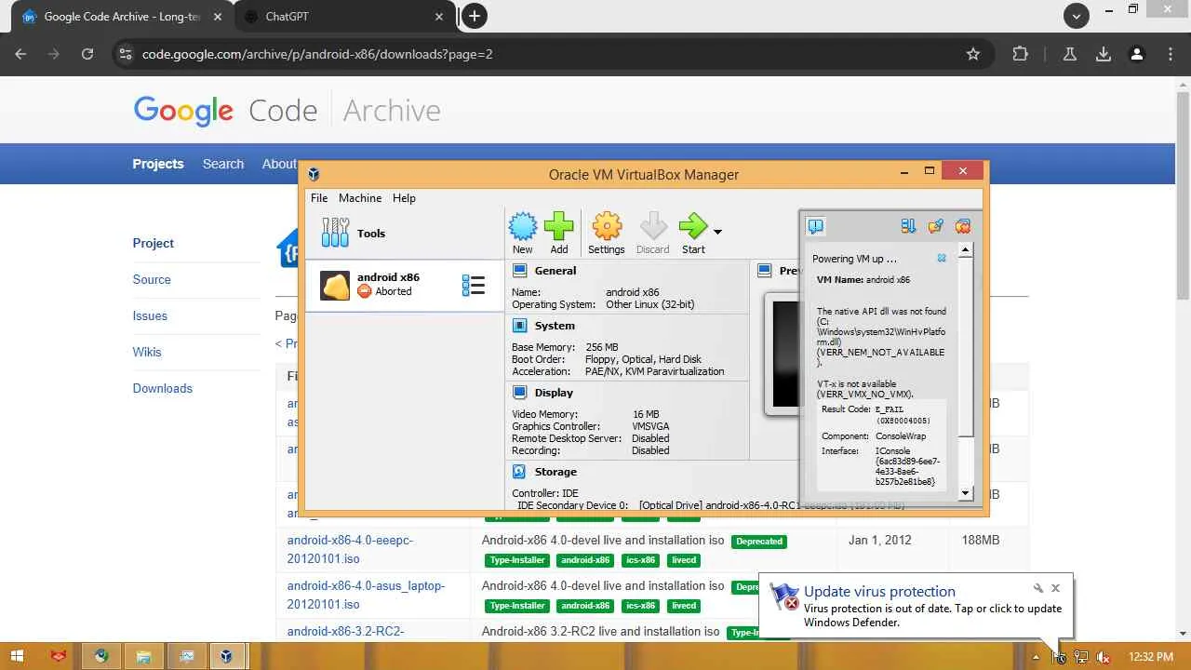Open the Issues link in the sidebar

coord(150,315)
